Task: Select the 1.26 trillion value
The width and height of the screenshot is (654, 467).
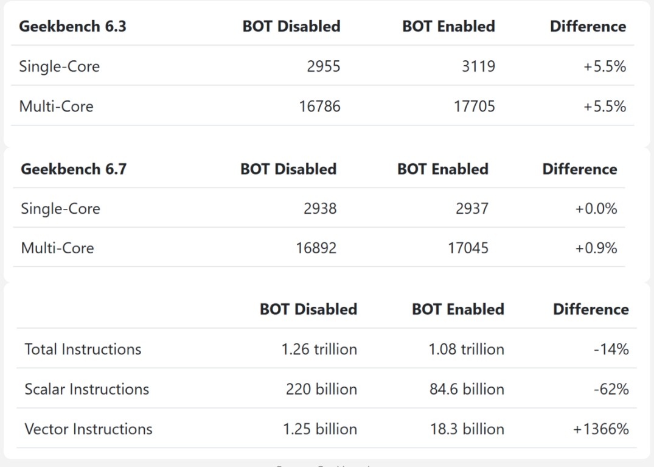Action: (319, 349)
